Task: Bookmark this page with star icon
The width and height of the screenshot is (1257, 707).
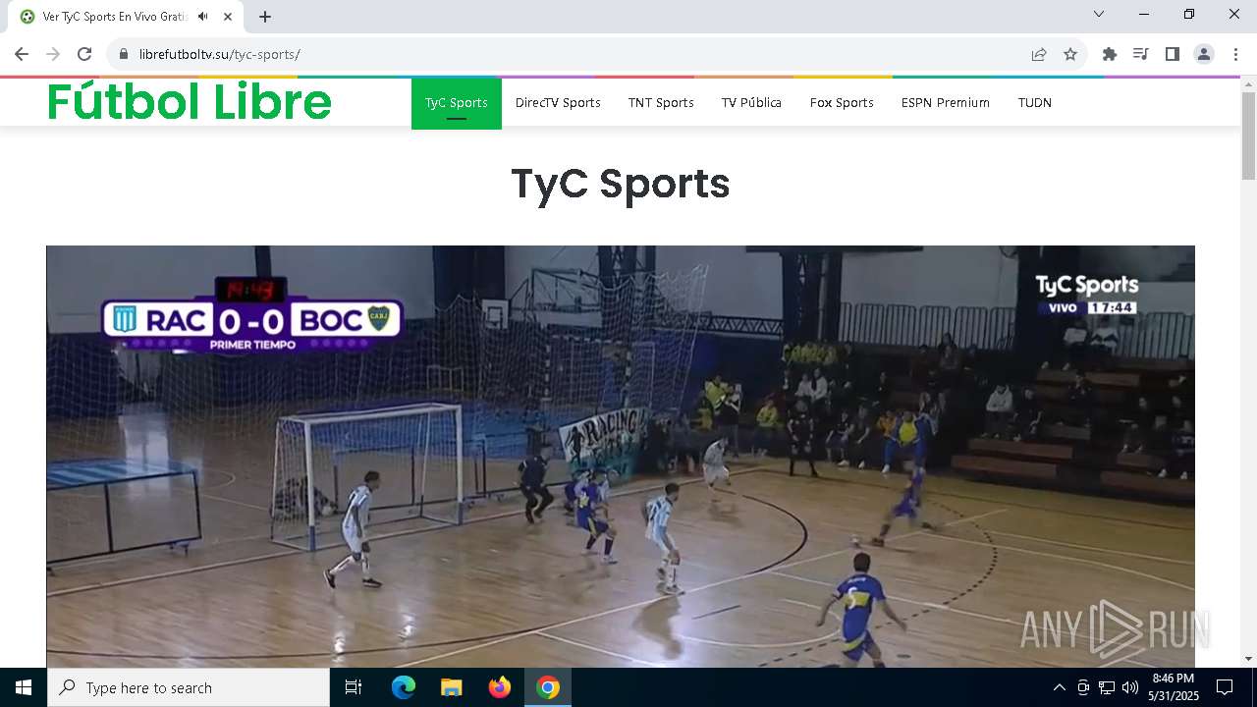Action: 1070,54
